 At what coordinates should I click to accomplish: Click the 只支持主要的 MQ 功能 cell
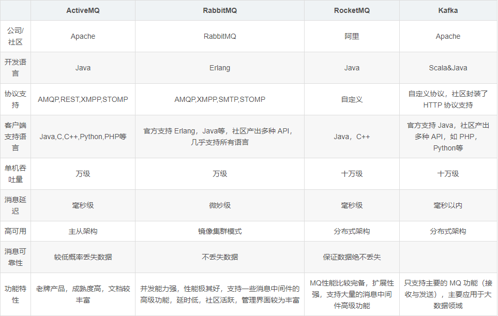coord(448,294)
